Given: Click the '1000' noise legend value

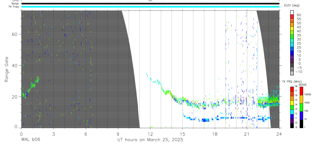Looking at the screenshot, I should pos(307,103).
